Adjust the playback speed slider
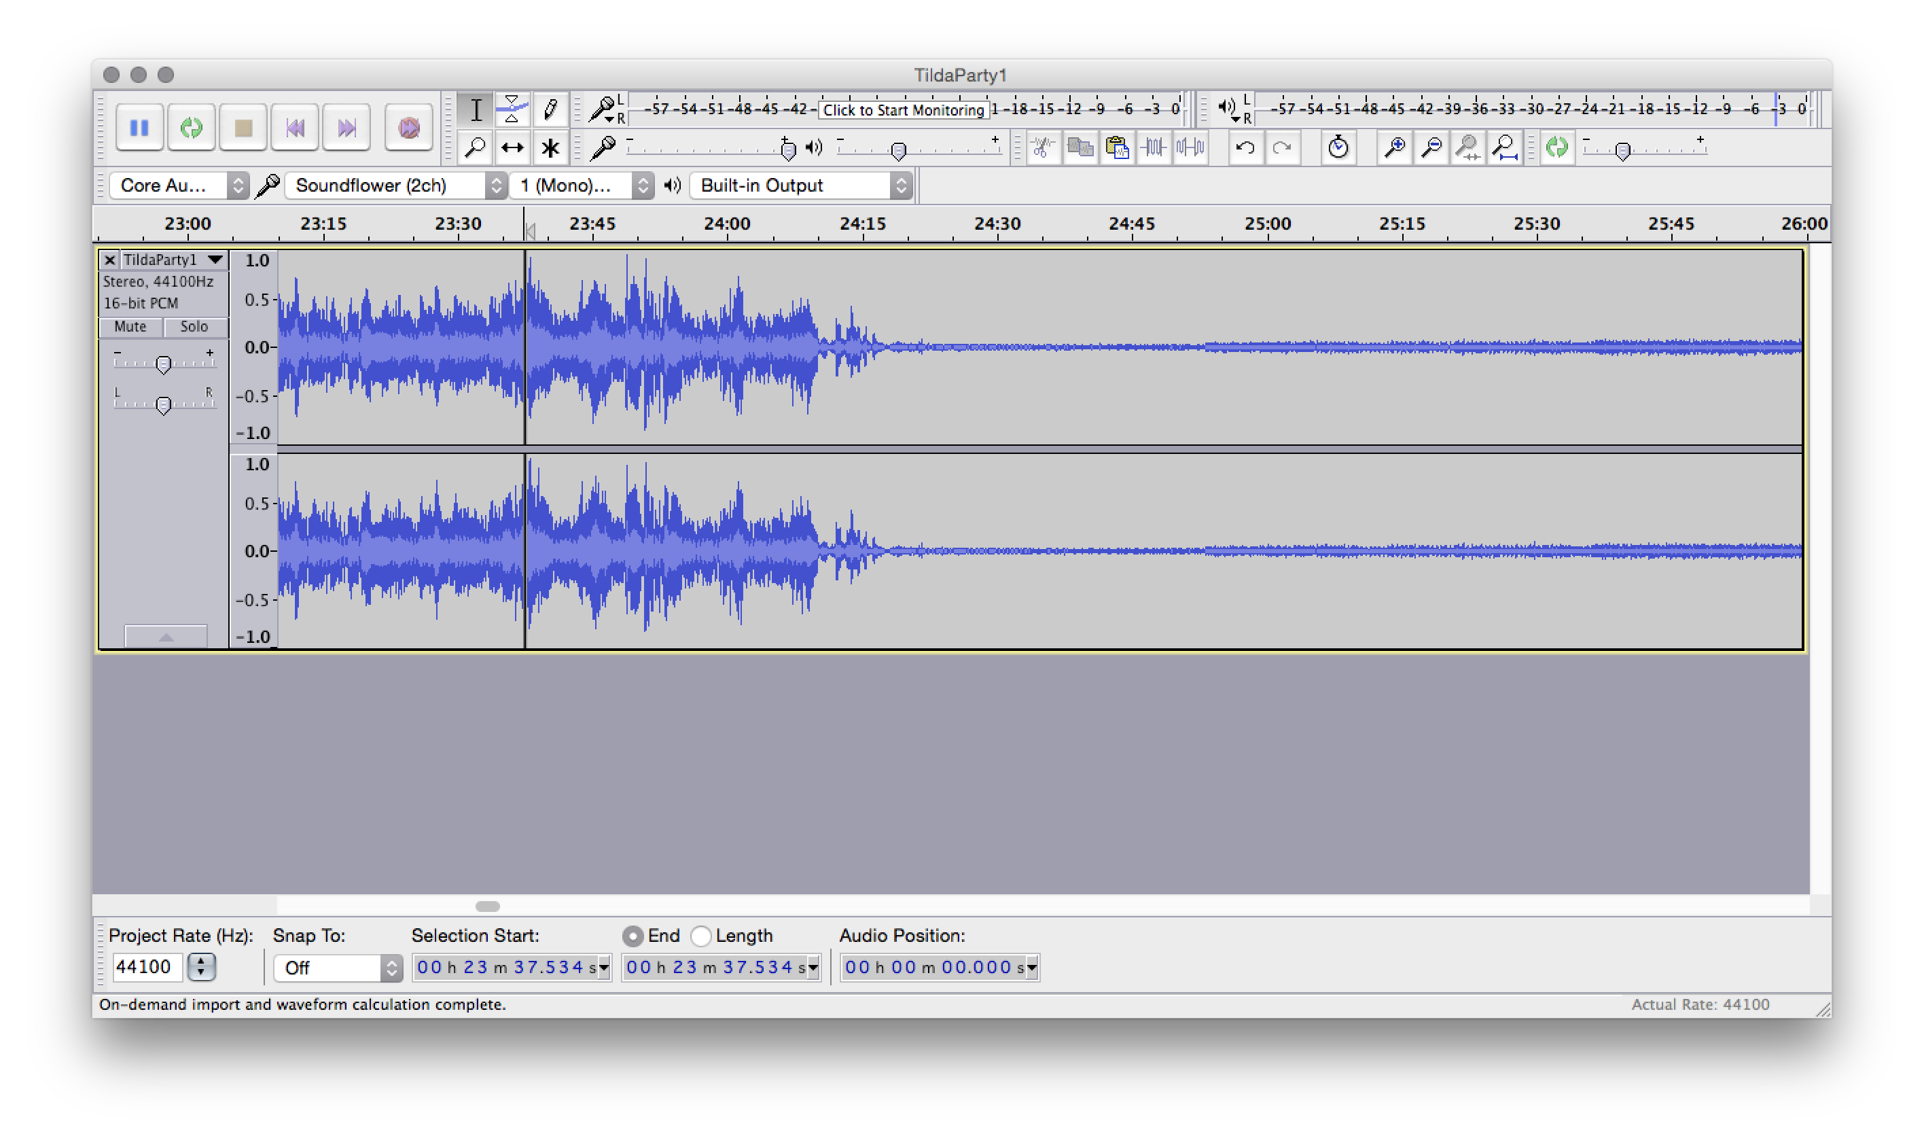Image resolution: width=1924 pixels, height=1143 pixels. (1623, 150)
